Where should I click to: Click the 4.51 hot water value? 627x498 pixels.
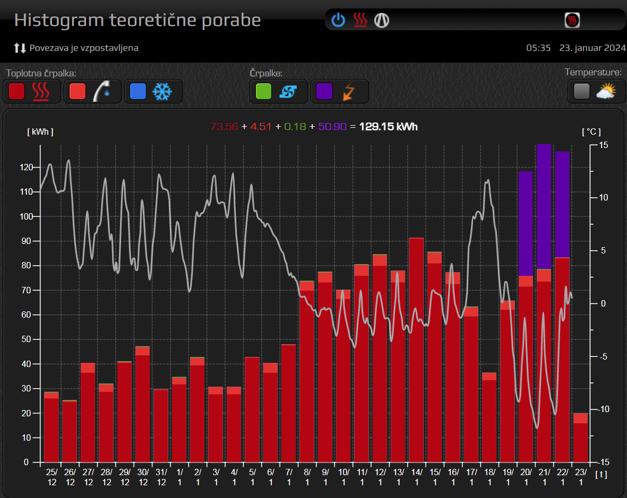tap(261, 127)
